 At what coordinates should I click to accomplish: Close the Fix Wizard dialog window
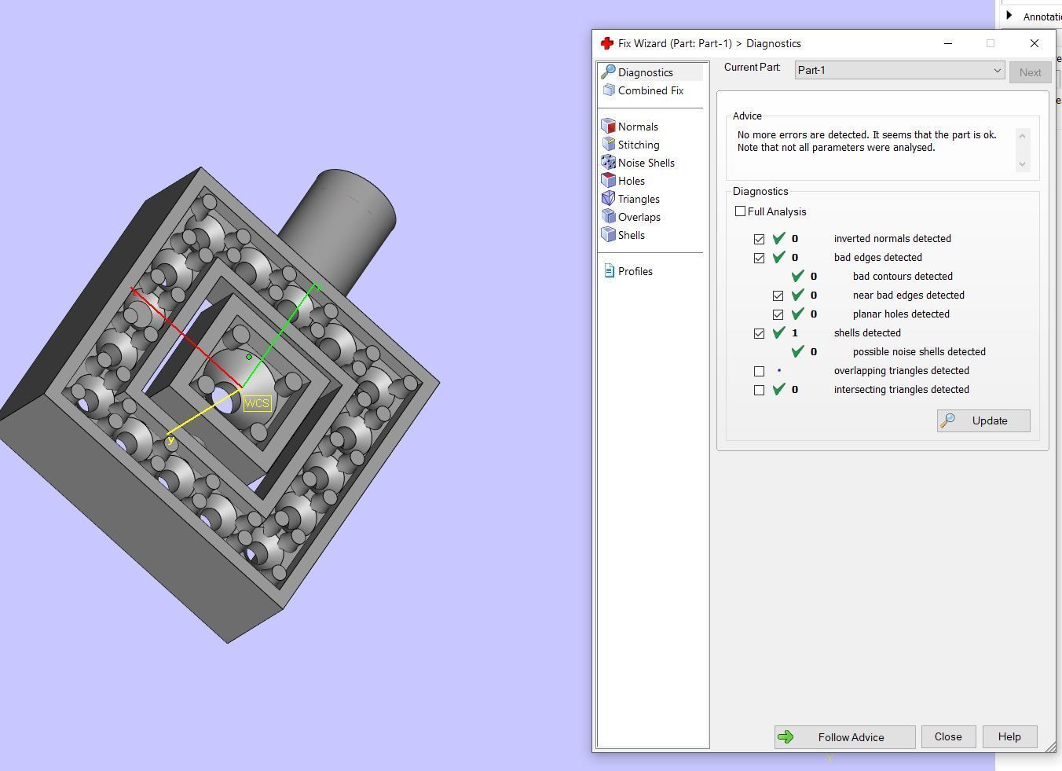click(1034, 43)
